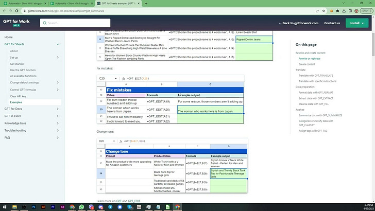Open All available functions page
375x211 pixels.
click(x=23, y=76)
